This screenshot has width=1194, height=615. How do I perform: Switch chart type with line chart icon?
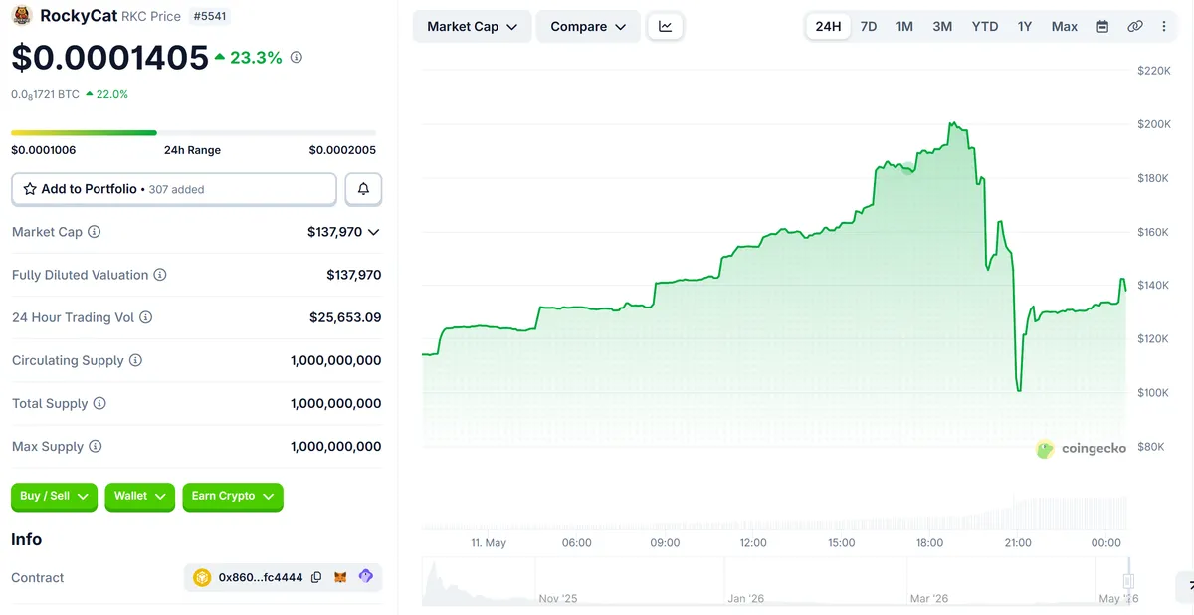pyautogui.click(x=666, y=27)
